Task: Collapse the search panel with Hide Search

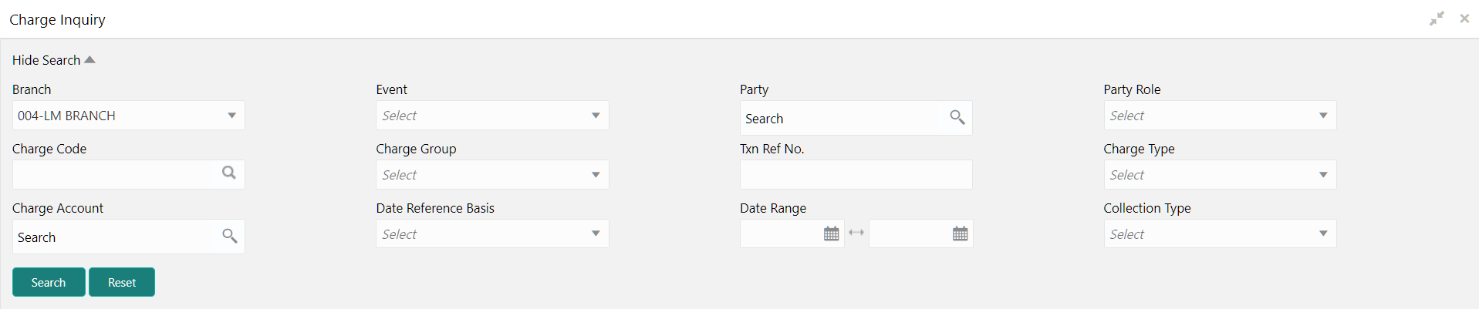Action: [x=53, y=60]
